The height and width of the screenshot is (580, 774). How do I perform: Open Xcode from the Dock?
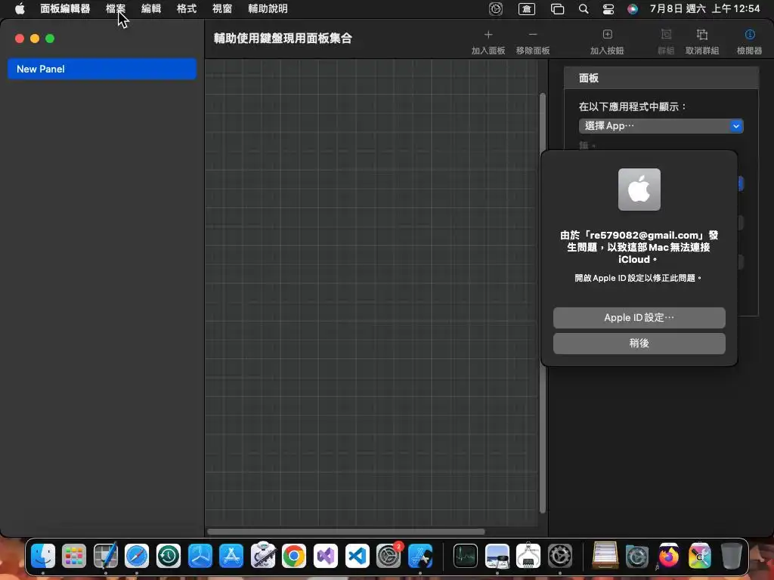pyautogui.click(x=420, y=556)
